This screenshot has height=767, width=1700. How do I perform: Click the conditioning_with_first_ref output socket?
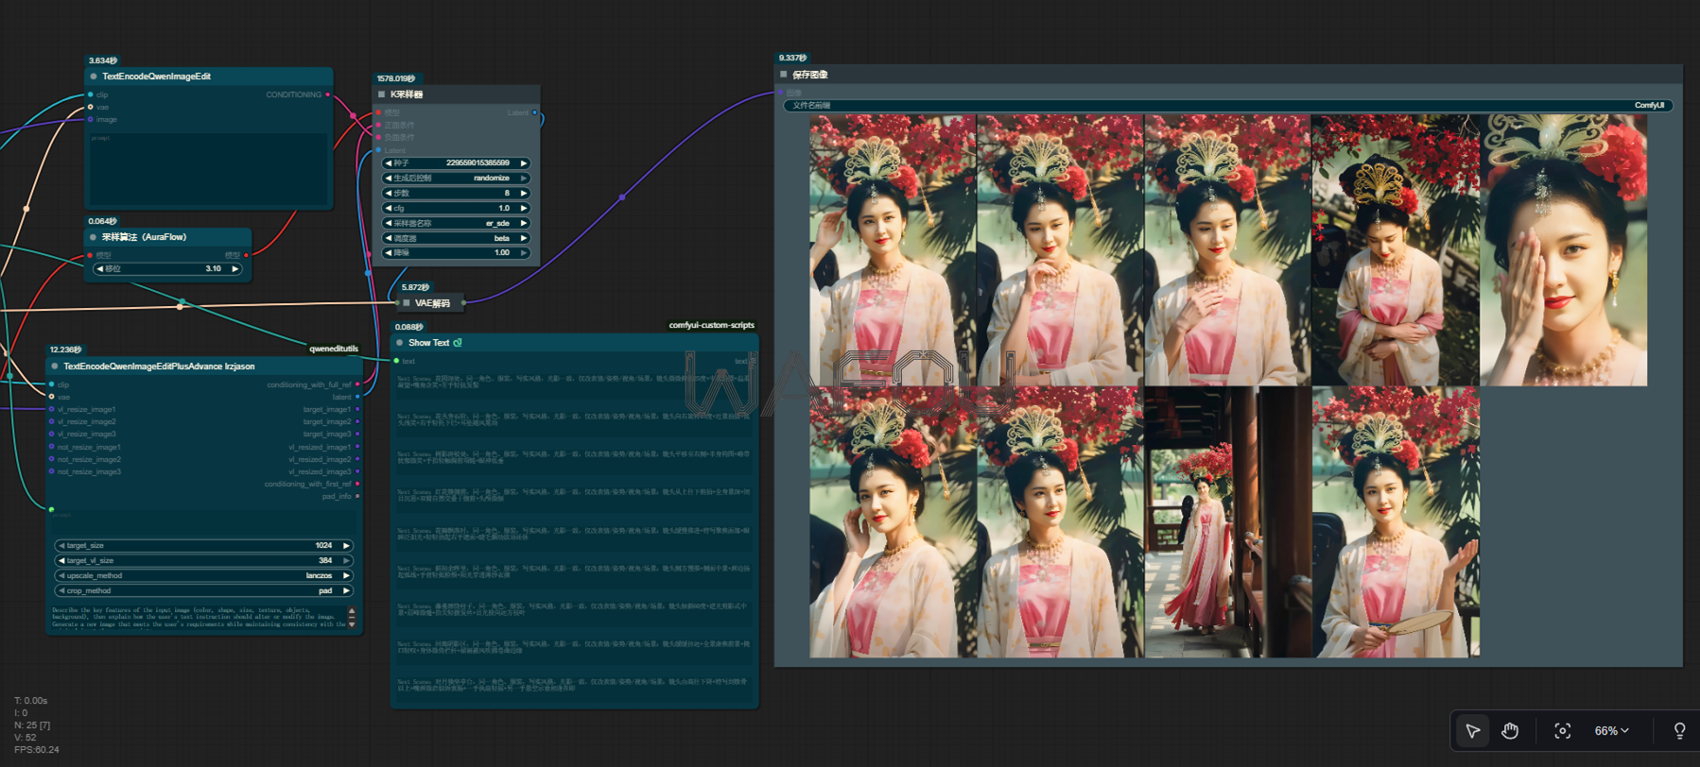tap(357, 485)
